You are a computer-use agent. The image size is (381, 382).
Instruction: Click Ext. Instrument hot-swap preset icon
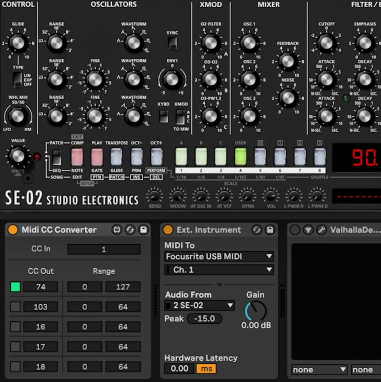[257, 230]
